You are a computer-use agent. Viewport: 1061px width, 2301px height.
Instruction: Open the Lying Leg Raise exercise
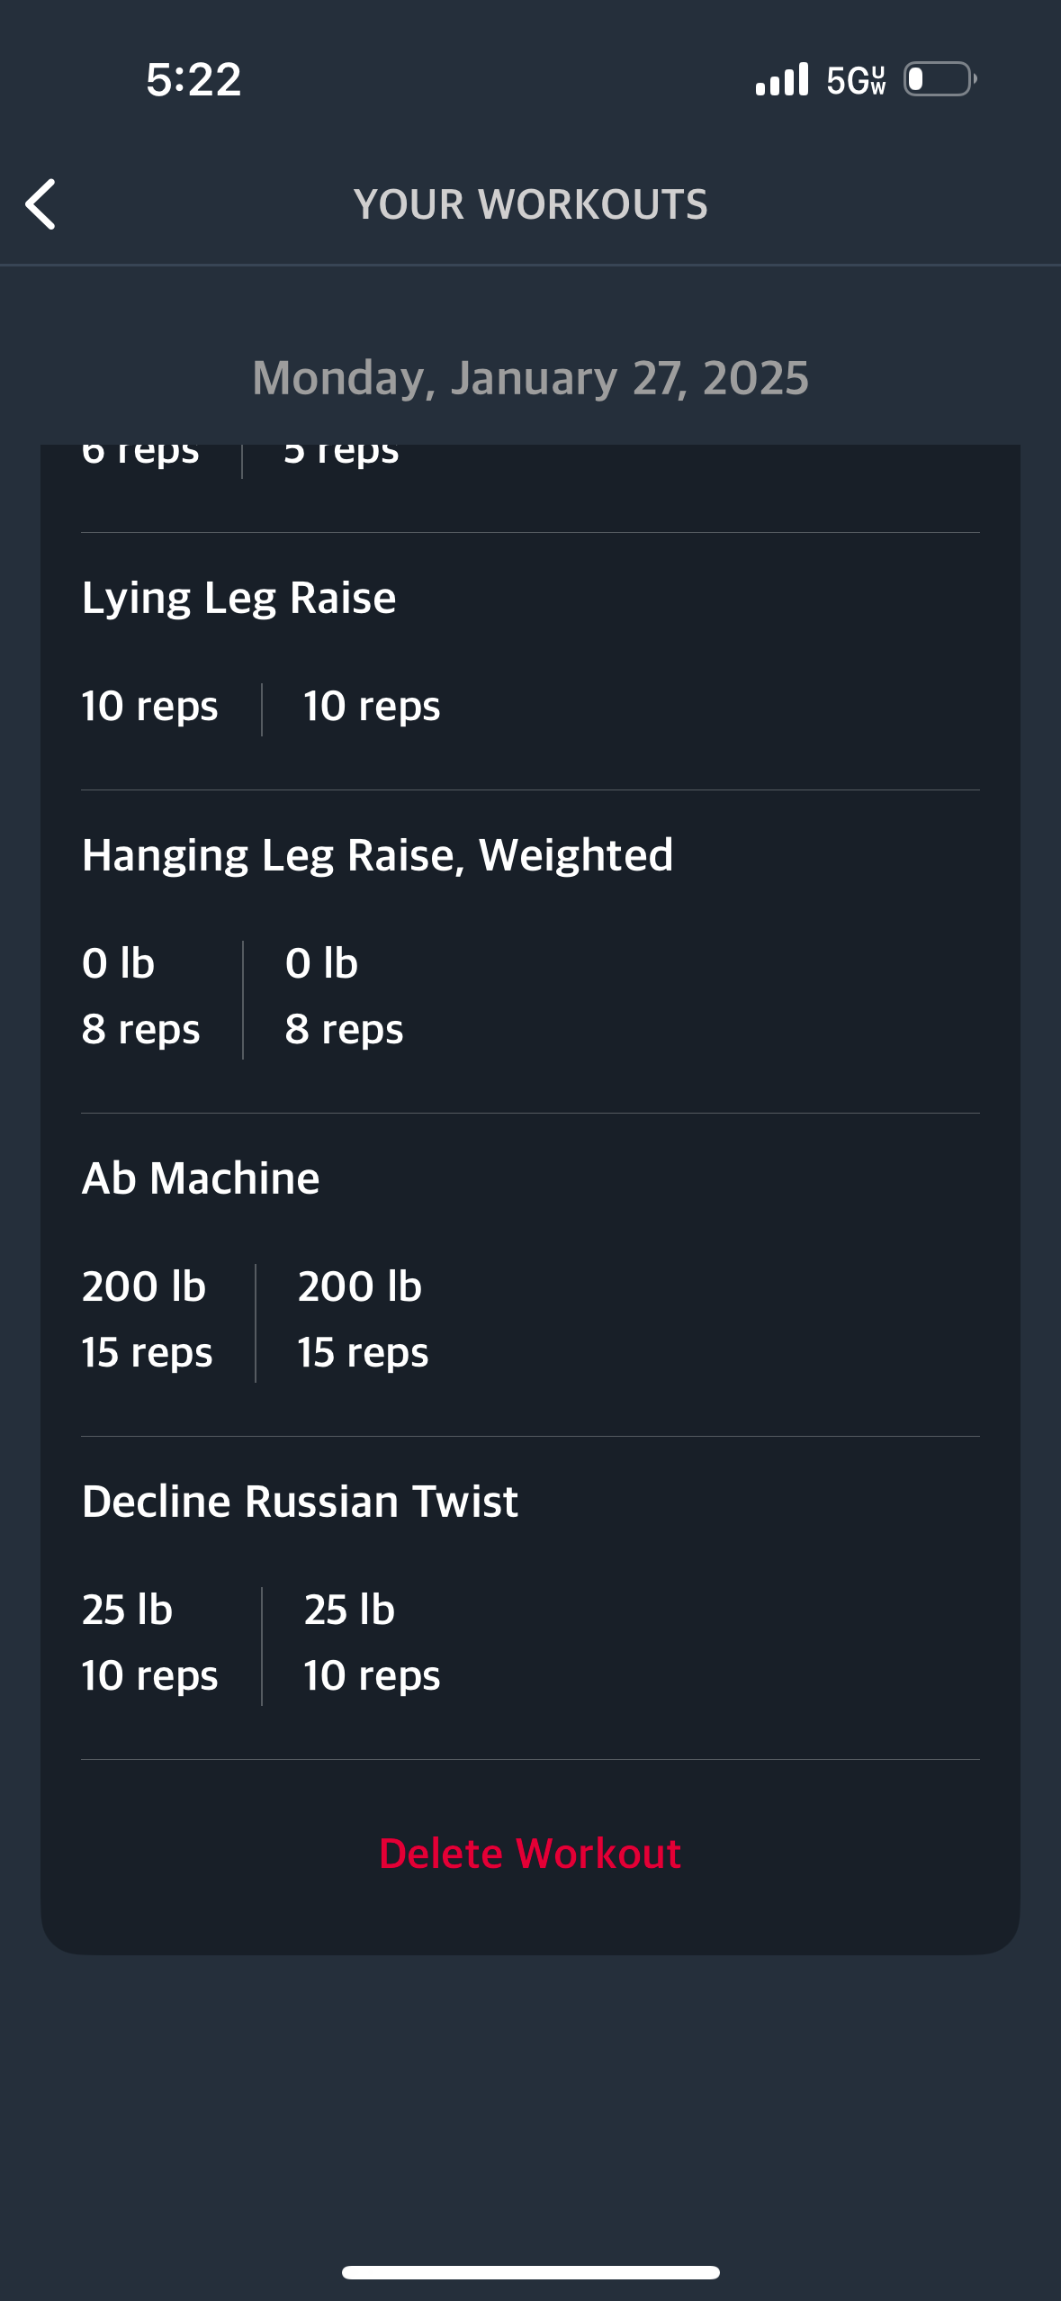coord(238,598)
